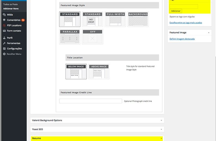Open the Mídia sidebar icon

[4, 15]
